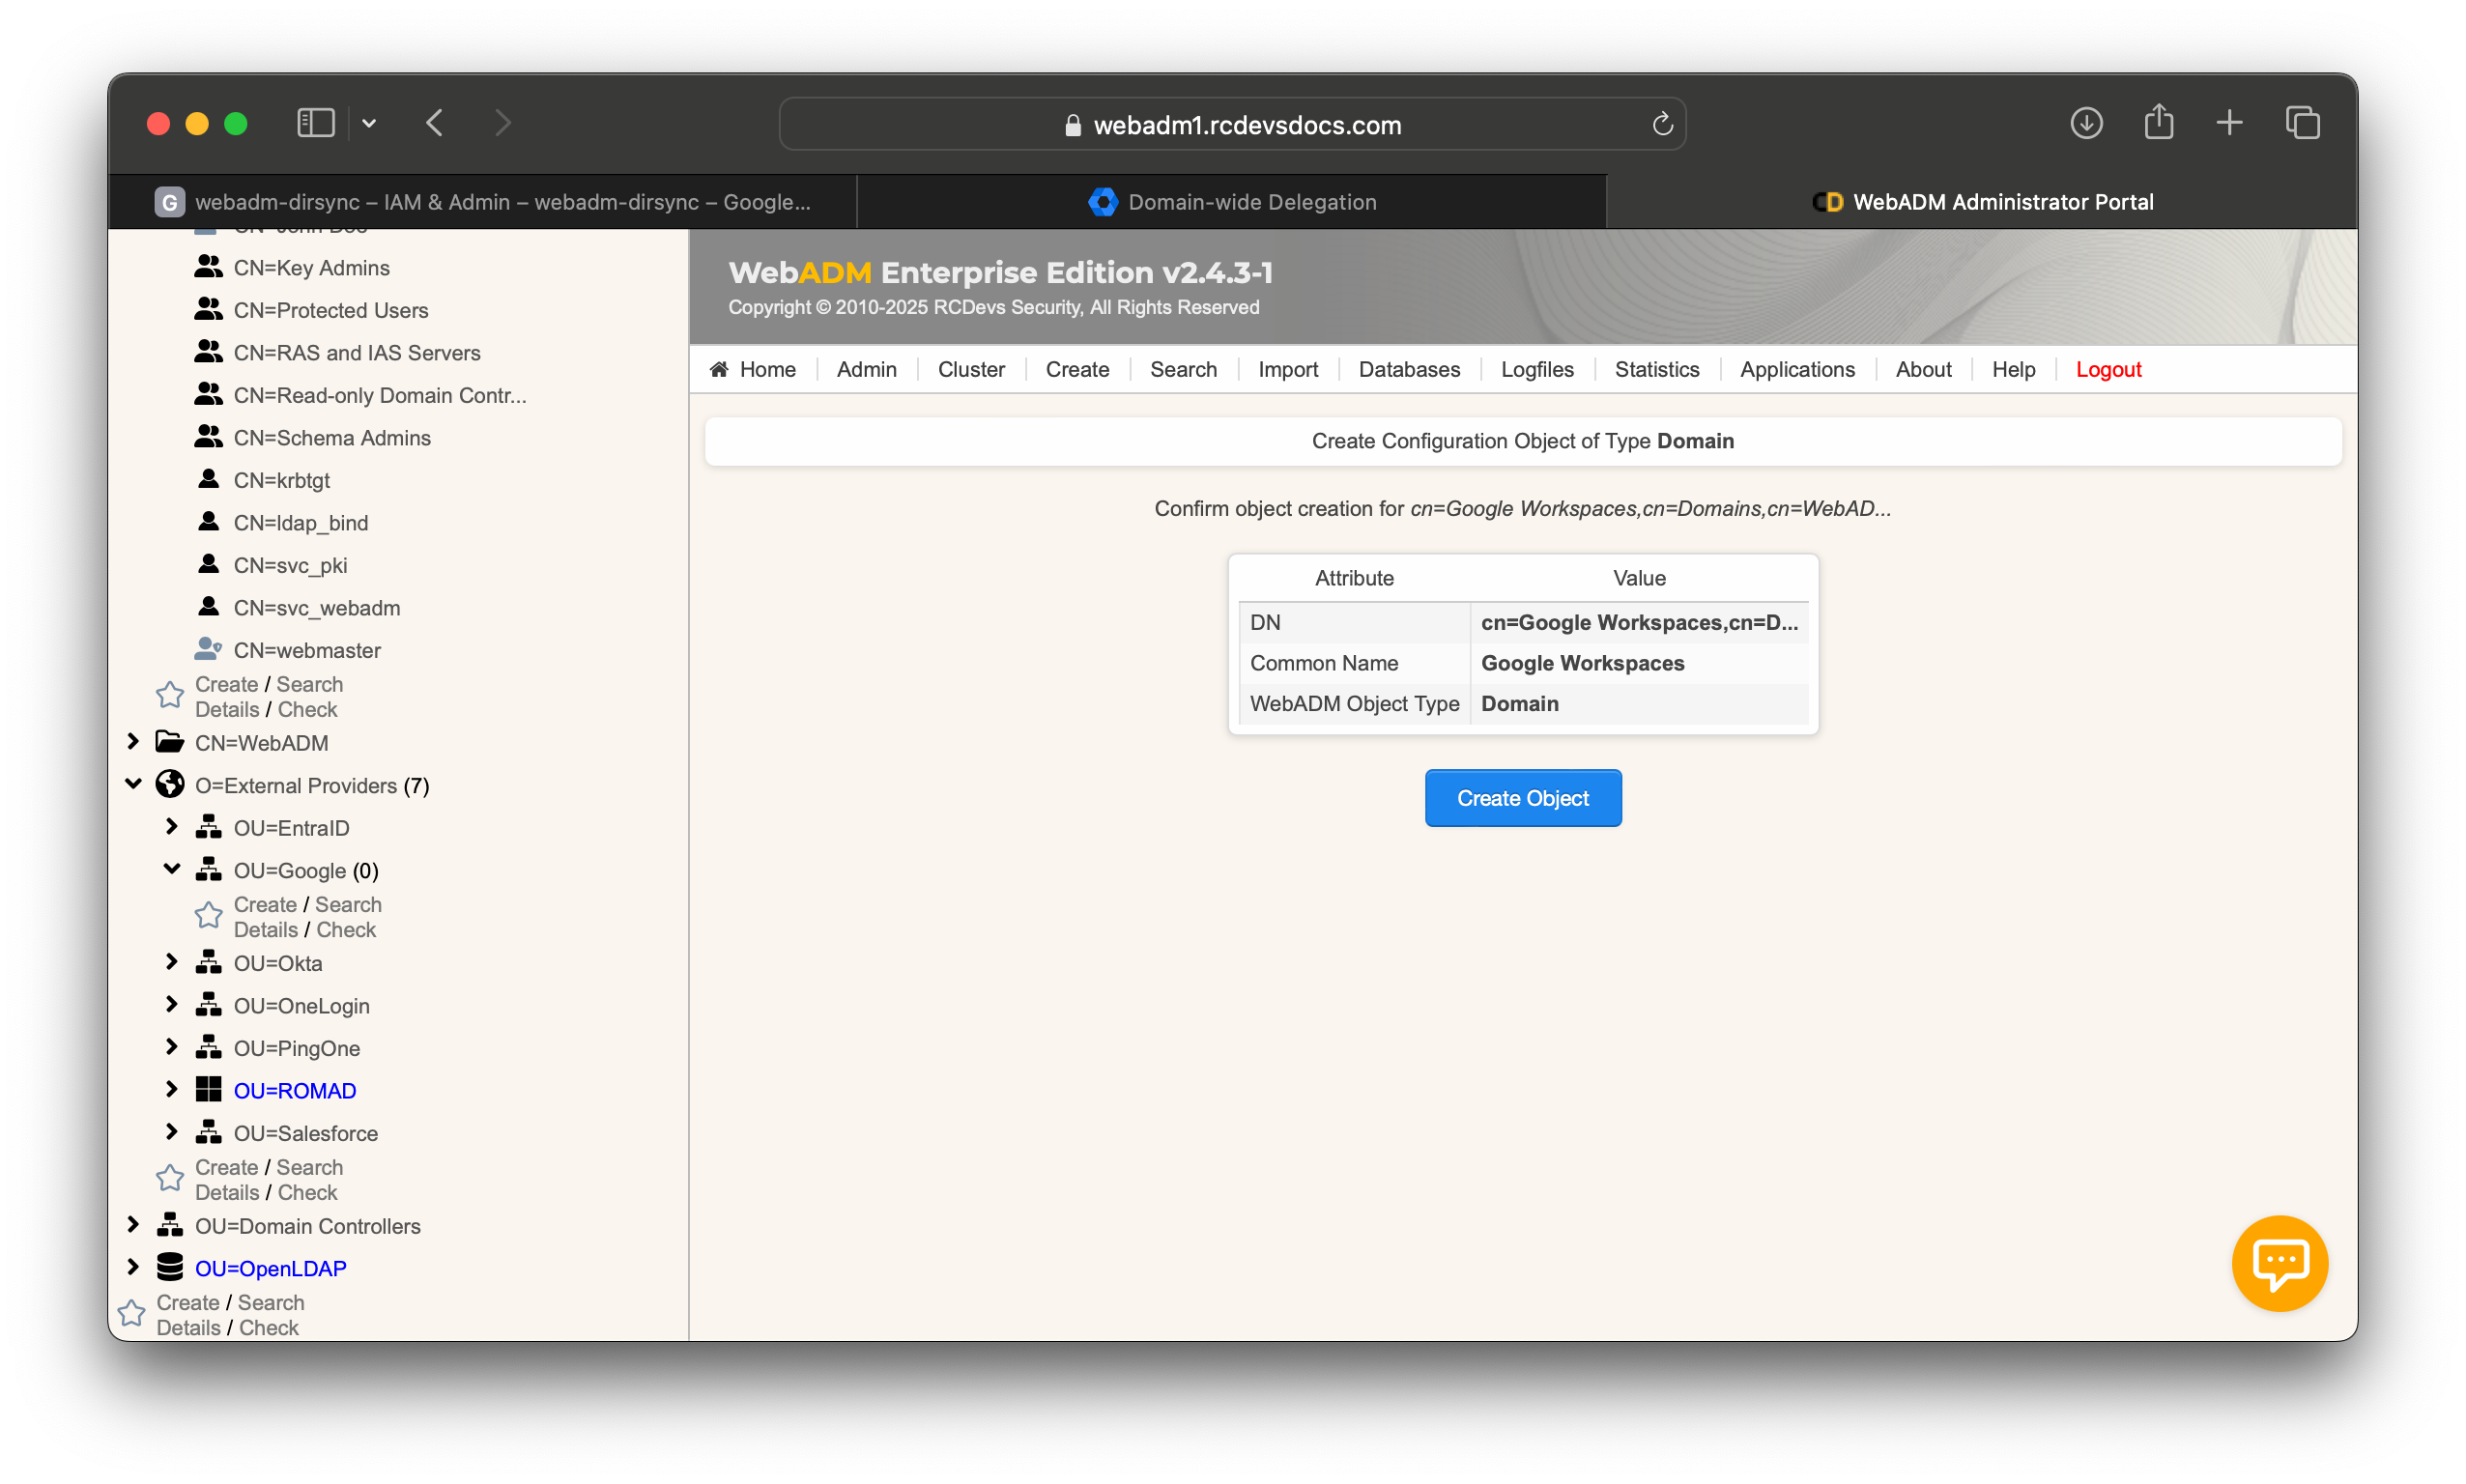Click the CN=WebADM open folder icon
The image size is (2466, 1484).
170,742
